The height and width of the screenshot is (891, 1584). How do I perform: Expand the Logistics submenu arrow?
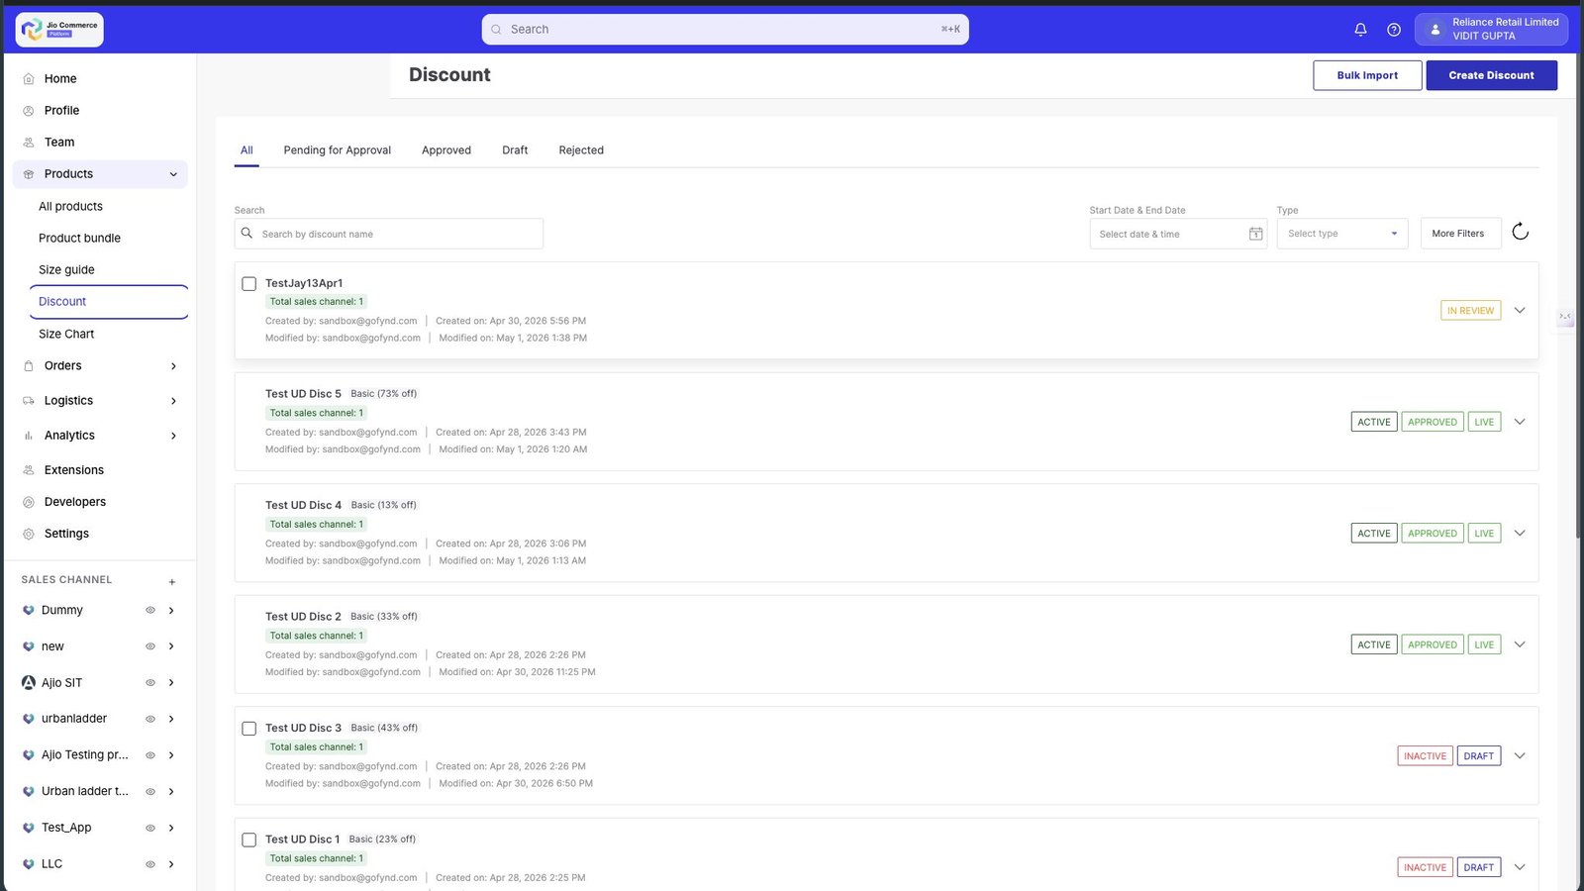pos(173,401)
